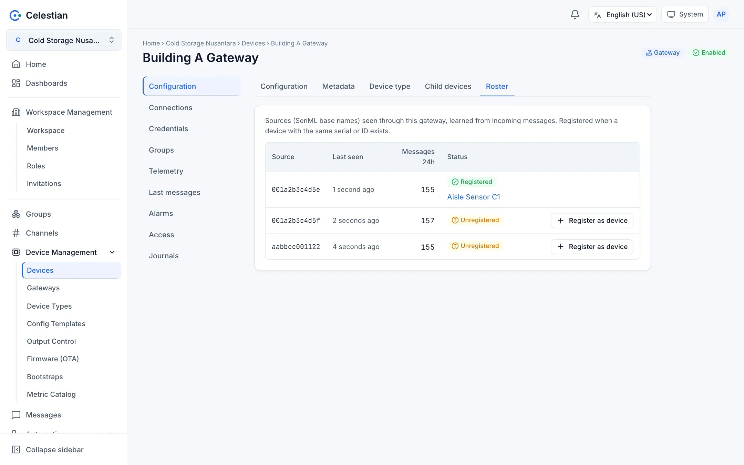The image size is (744, 465).
Task: Open Groups in the device side menu
Action: click(192, 150)
